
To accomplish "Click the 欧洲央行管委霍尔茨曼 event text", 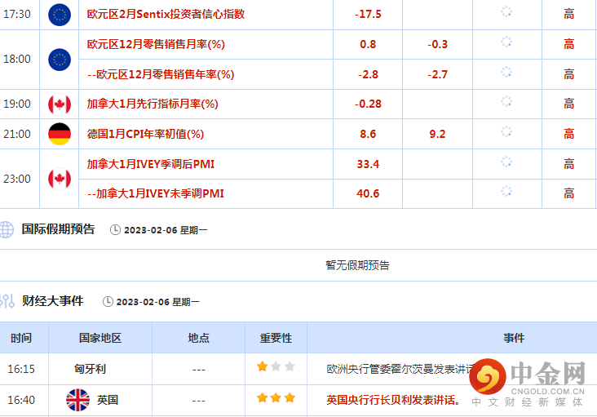I will click(400, 369).
